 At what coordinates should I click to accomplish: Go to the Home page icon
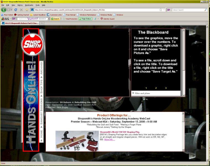pos(27,10)
